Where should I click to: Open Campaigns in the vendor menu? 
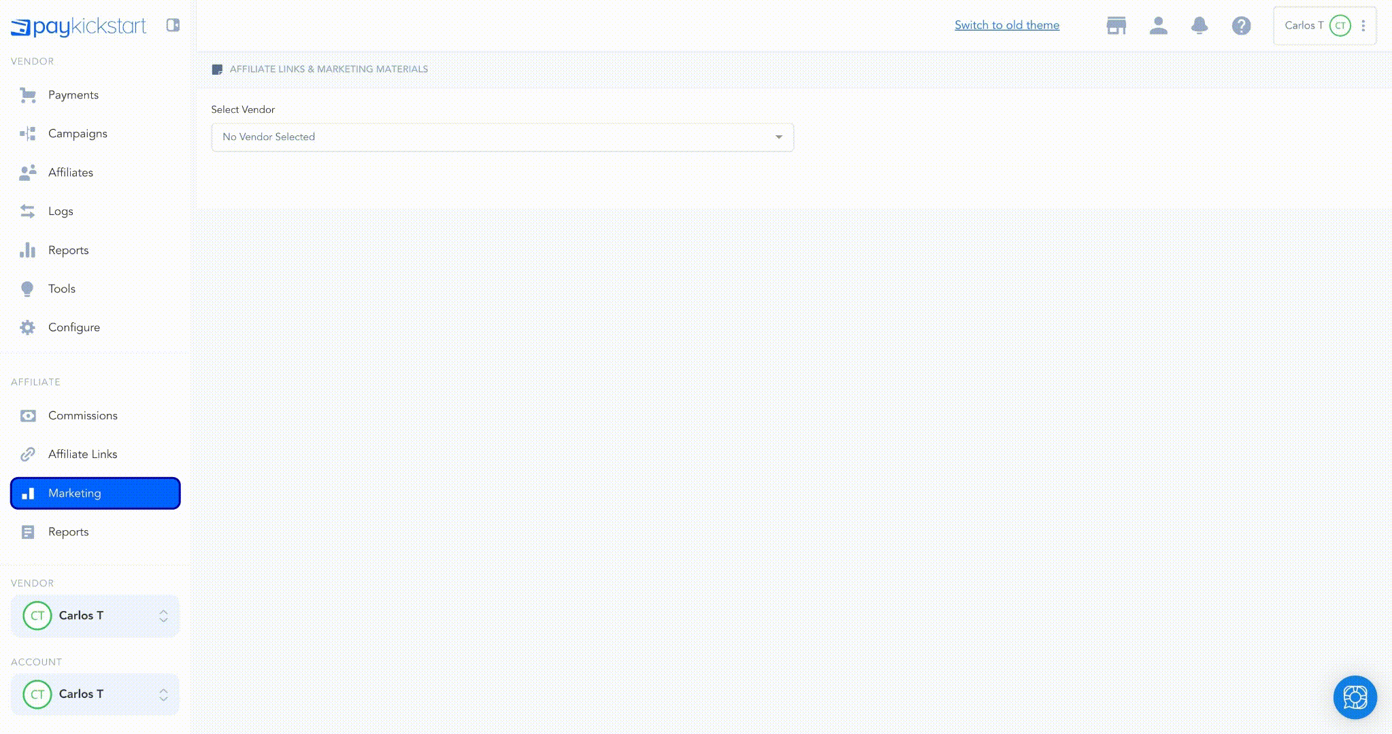pos(78,134)
